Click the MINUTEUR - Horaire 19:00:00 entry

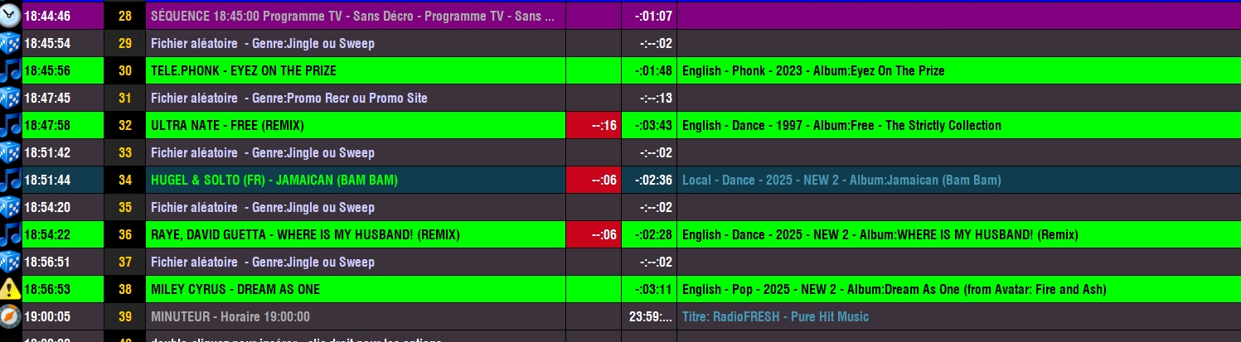[x=230, y=317]
